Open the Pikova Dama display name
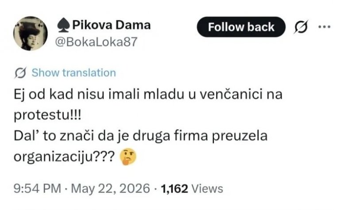This screenshot has height=210, width=341. tap(111, 25)
